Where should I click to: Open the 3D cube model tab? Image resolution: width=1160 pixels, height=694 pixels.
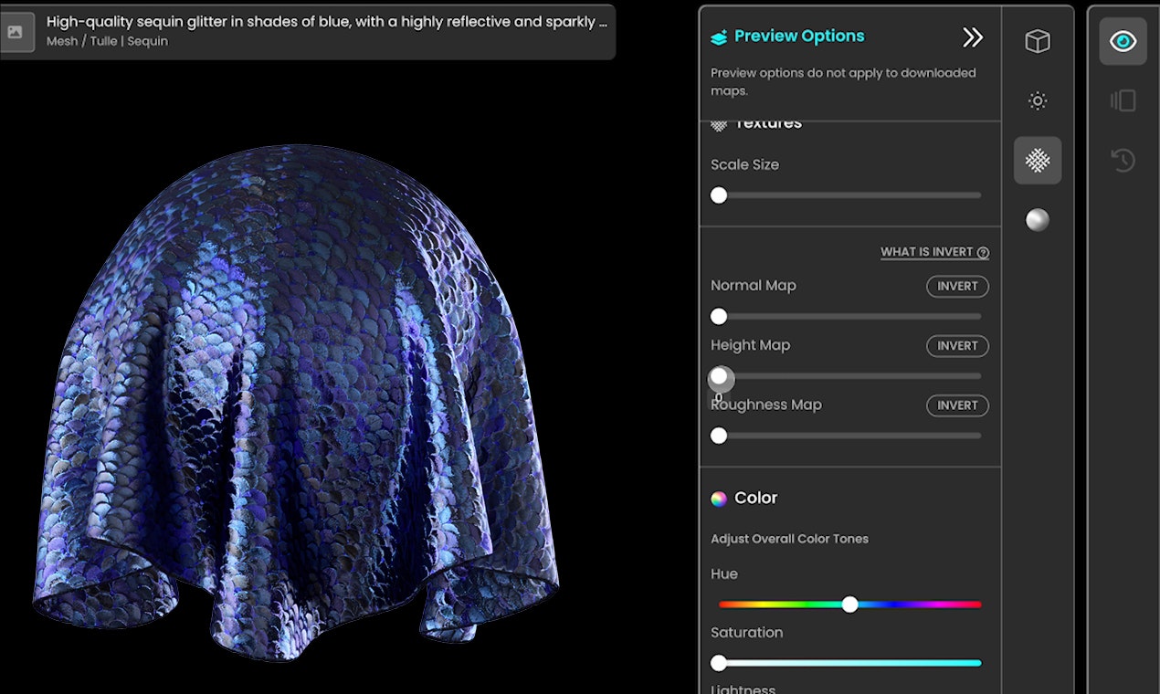(1038, 41)
